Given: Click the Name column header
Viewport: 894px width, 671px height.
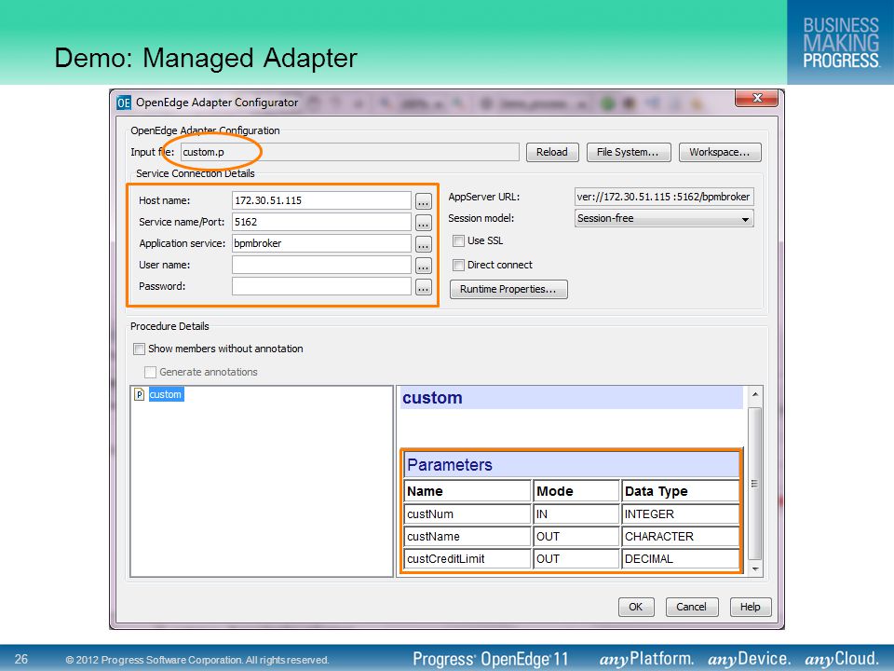Looking at the screenshot, I should [x=467, y=491].
